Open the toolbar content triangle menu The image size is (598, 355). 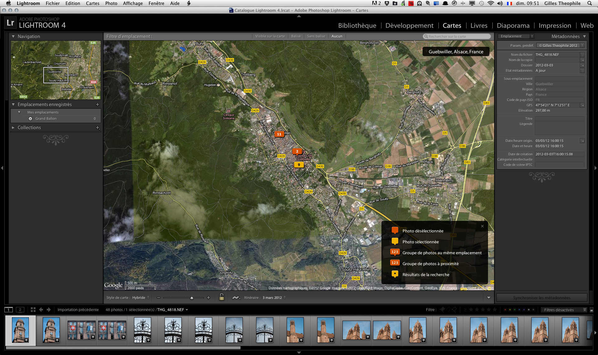489,298
